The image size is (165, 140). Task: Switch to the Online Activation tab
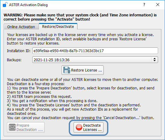21,27
